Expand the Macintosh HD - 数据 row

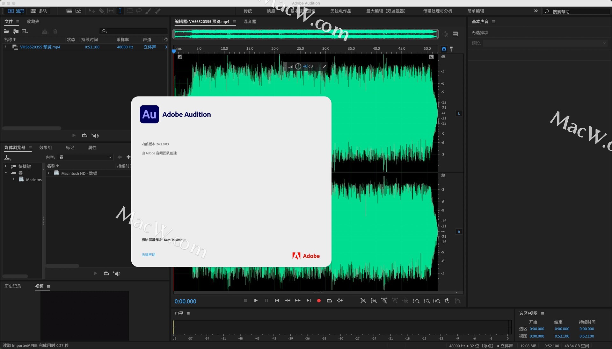(48, 173)
